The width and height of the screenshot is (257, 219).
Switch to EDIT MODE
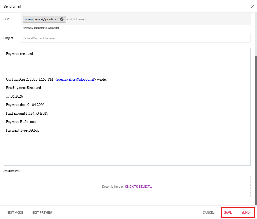[x=15, y=213]
